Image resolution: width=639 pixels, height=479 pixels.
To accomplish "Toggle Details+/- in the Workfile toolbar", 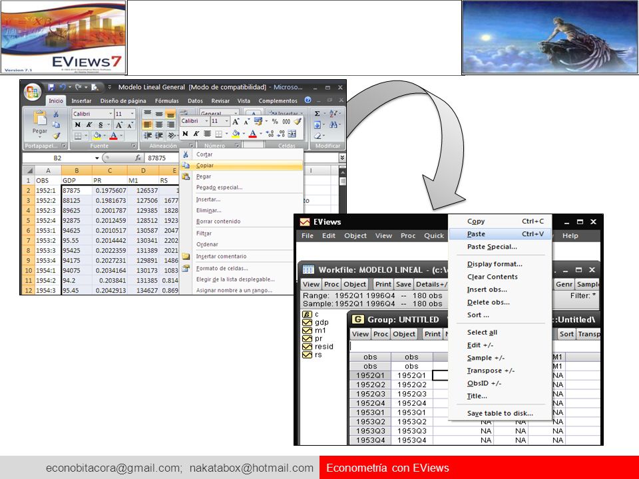I will pos(431,284).
